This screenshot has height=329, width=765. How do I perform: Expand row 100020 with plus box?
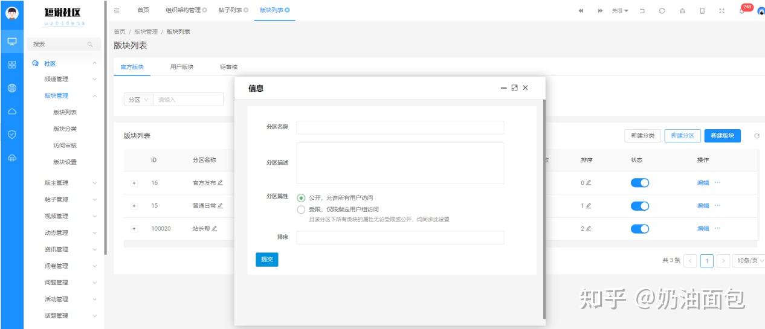(134, 229)
